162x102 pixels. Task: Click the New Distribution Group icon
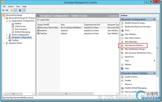pos(122,49)
